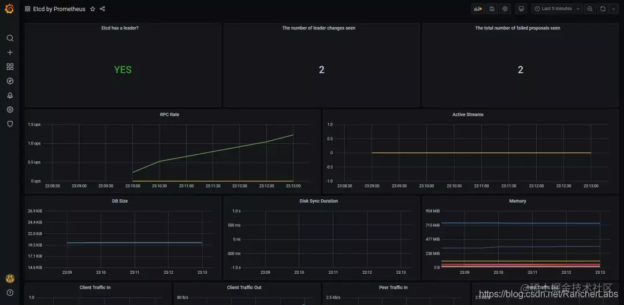Click the 500 ms Disk Sync axis label
The height and width of the screenshot is (305, 624).
tap(235, 225)
